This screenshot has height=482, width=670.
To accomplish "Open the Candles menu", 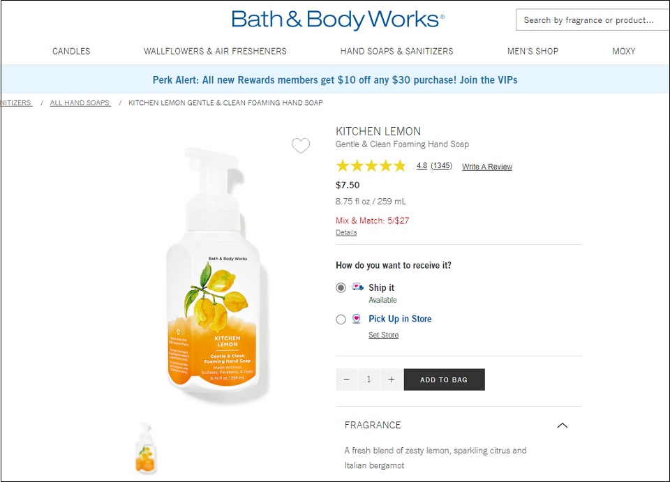I will pos(71,51).
